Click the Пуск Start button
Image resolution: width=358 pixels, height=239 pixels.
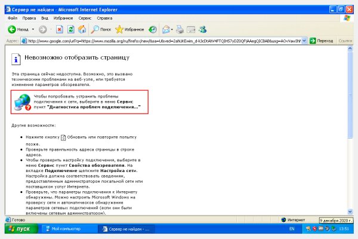pyautogui.click(x=19, y=229)
